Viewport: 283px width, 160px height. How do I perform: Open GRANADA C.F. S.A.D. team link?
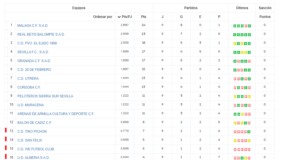click(x=34, y=61)
